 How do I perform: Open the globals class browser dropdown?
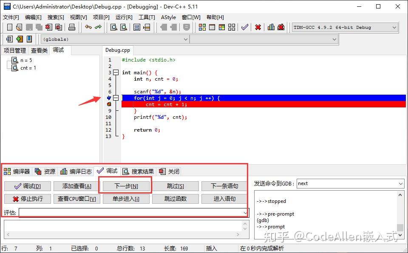[186, 39]
